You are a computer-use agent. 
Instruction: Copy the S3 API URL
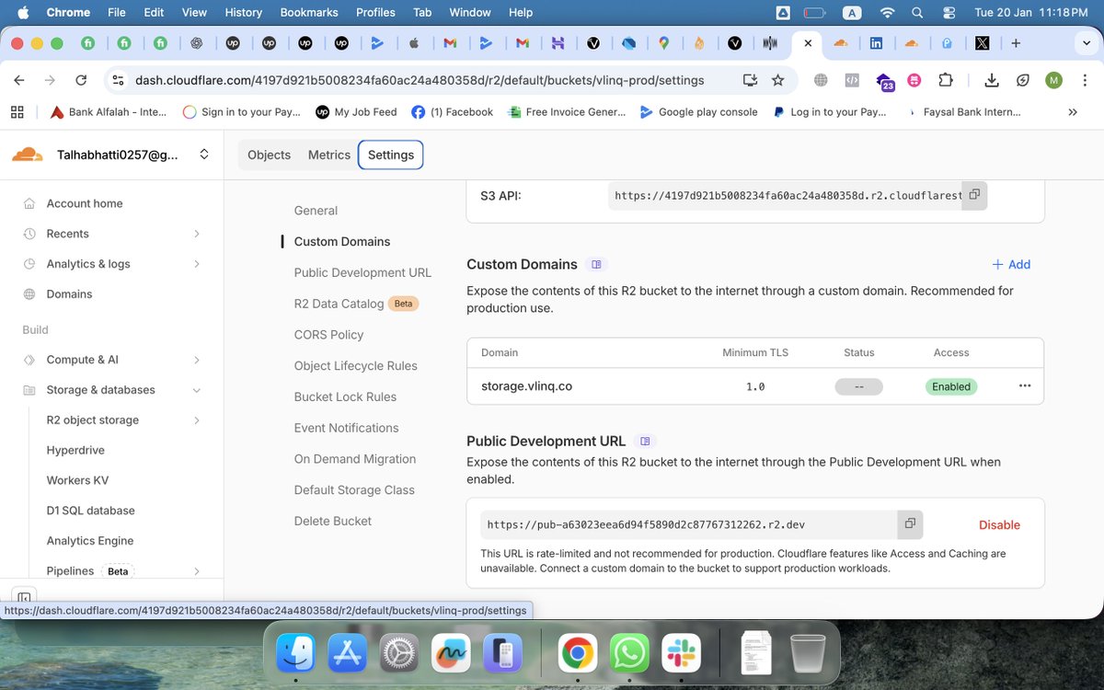click(x=974, y=195)
